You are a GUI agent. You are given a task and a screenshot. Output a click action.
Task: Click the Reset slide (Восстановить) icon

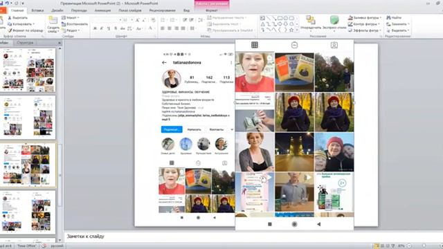click(64, 24)
